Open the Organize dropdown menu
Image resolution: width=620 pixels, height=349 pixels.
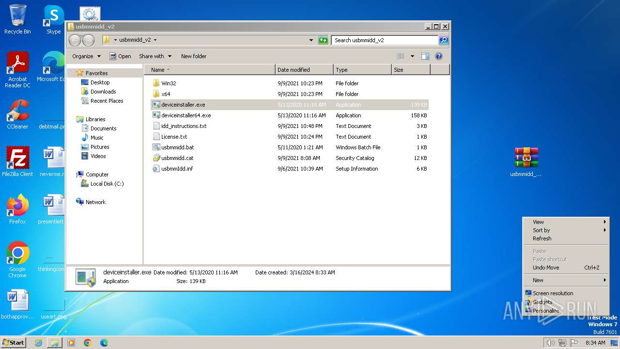click(x=86, y=56)
